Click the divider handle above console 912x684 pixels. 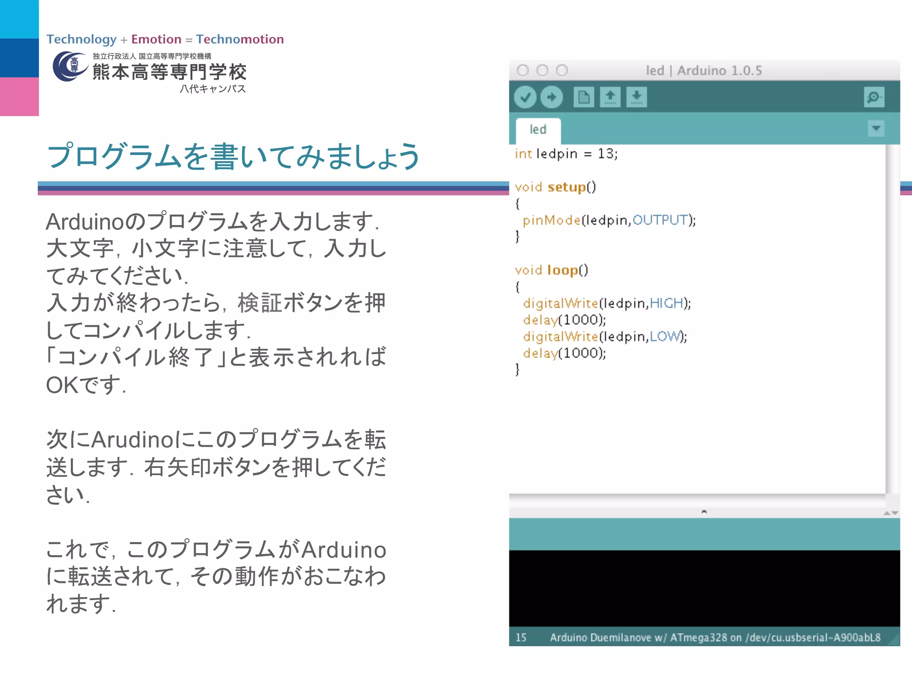[x=704, y=512]
